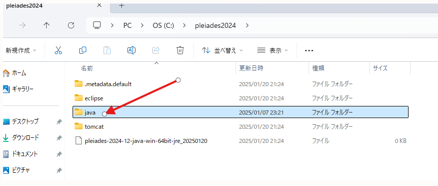Viewport: 438px width, 186px height.
Task: Sort by 更新日時 column header
Action: tap(251, 68)
